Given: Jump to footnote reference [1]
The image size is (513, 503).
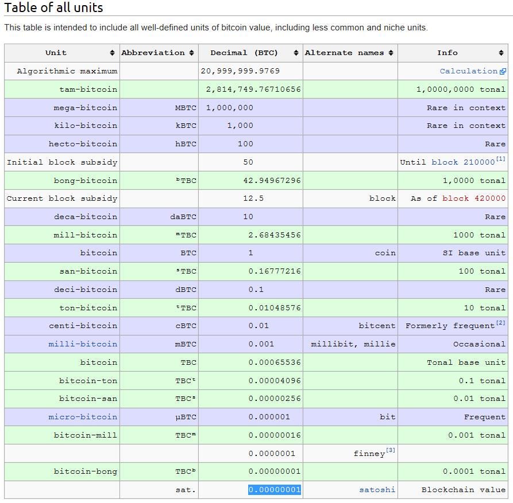Looking at the screenshot, I should click(x=502, y=159).
